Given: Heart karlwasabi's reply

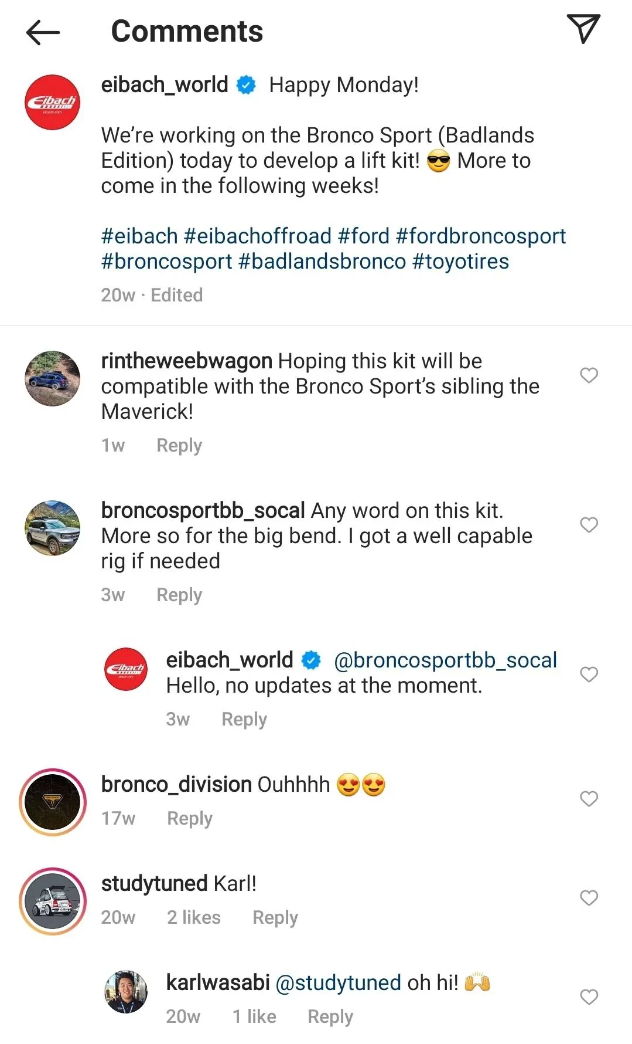Looking at the screenshot, I should (589, 997).
